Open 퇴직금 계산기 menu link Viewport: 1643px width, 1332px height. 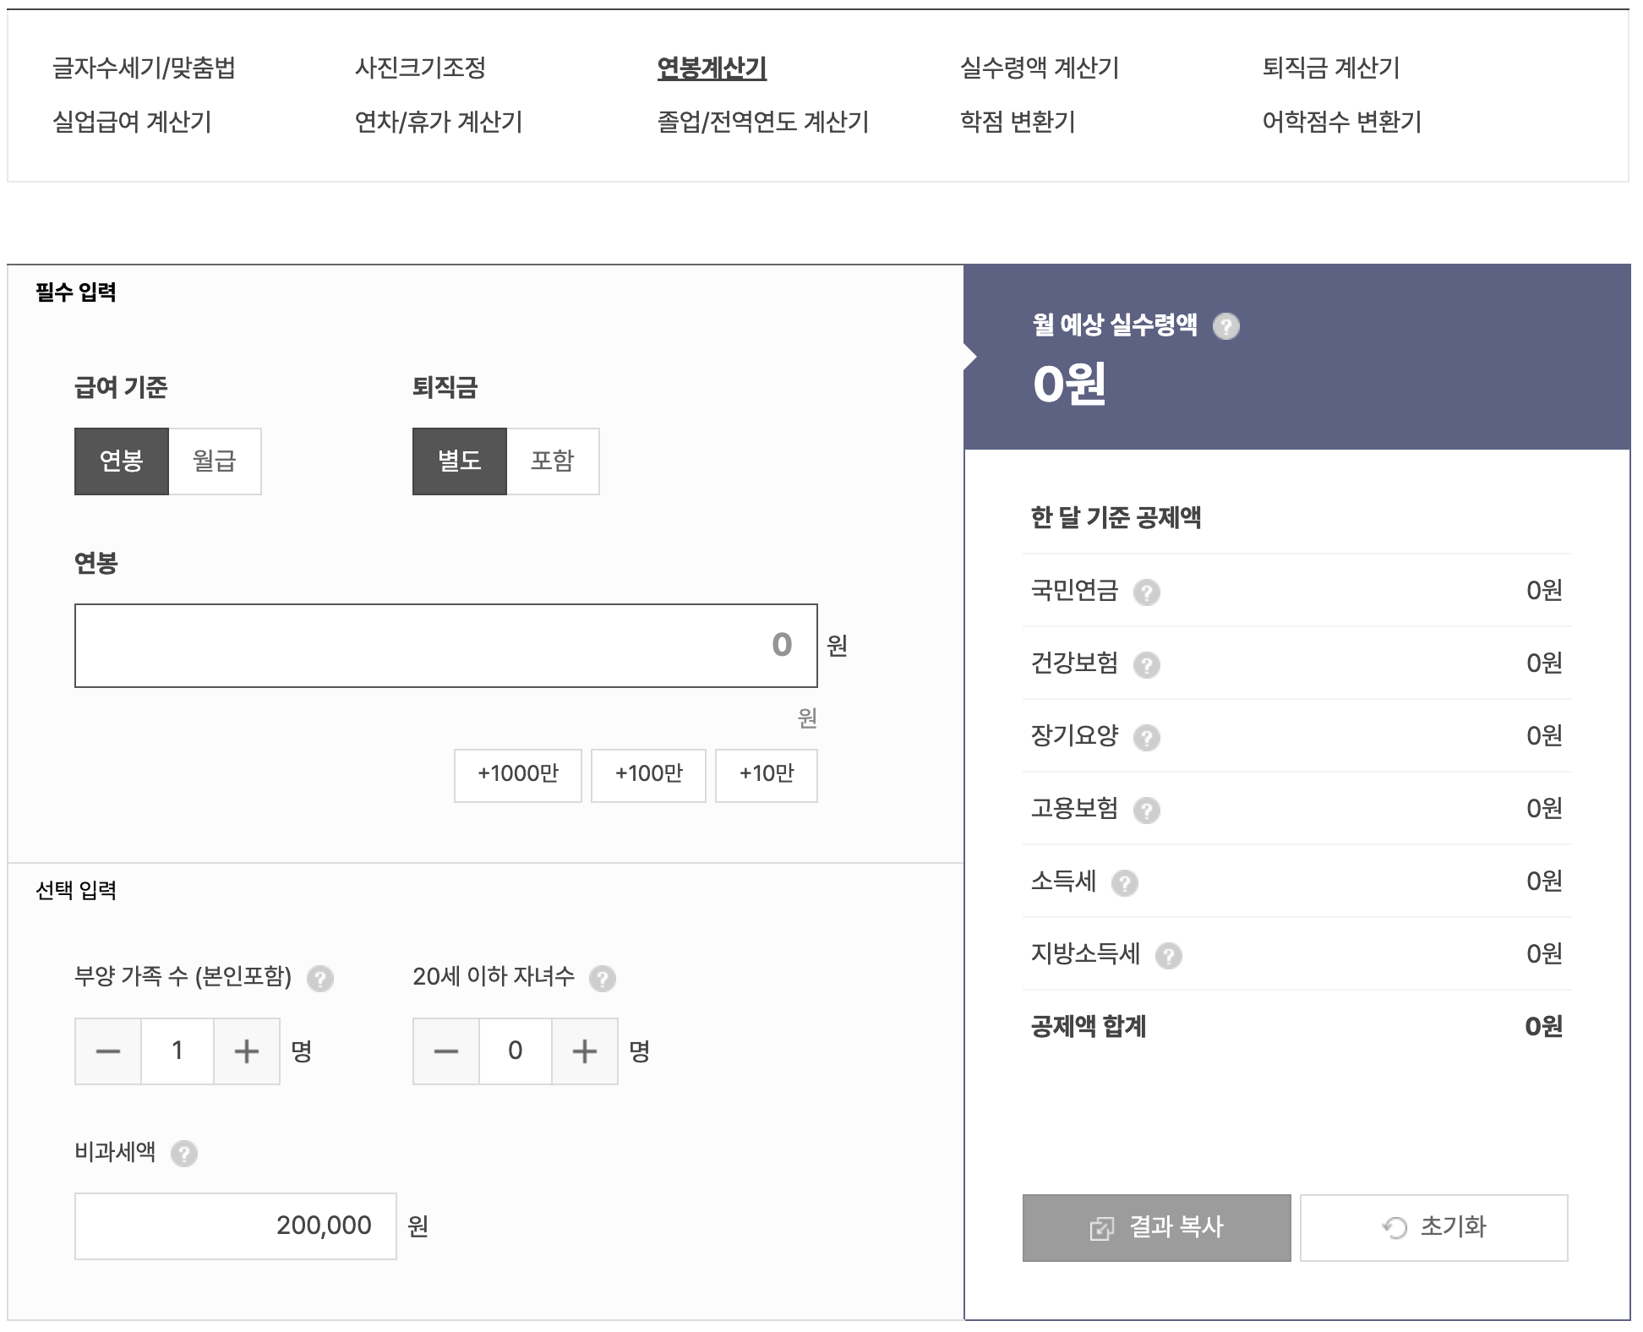point(1330,68)
